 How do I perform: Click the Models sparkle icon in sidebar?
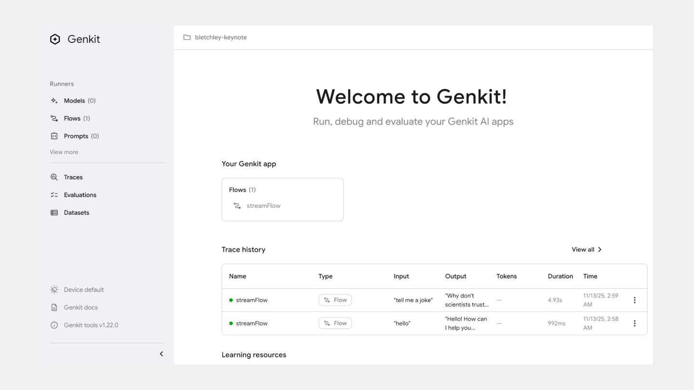pyautogui.click(x=54, y=101)
